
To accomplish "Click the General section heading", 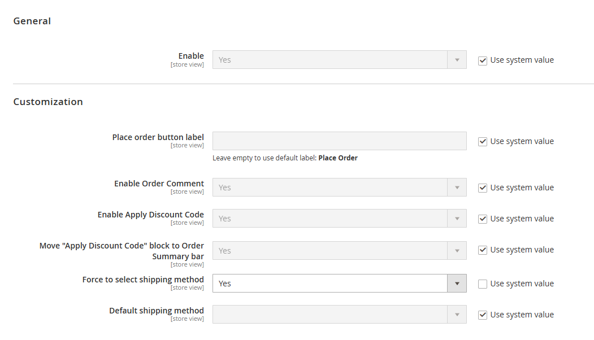I will point(32,21).
